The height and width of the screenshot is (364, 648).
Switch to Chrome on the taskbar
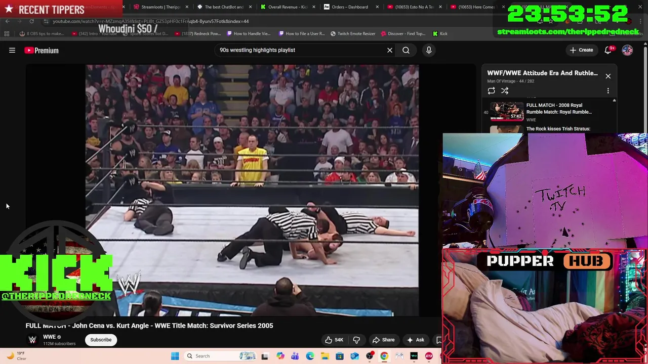384,356
